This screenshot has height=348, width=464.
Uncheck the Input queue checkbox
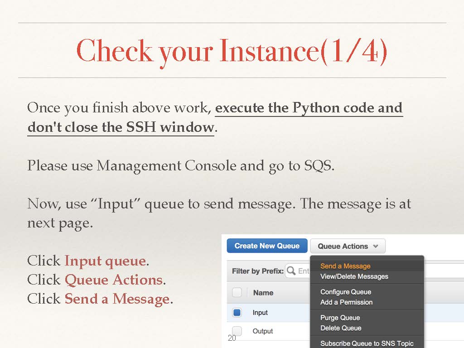pos(237,313)
